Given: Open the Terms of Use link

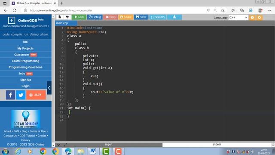Looking at the screenshot, I should point(38,131).
